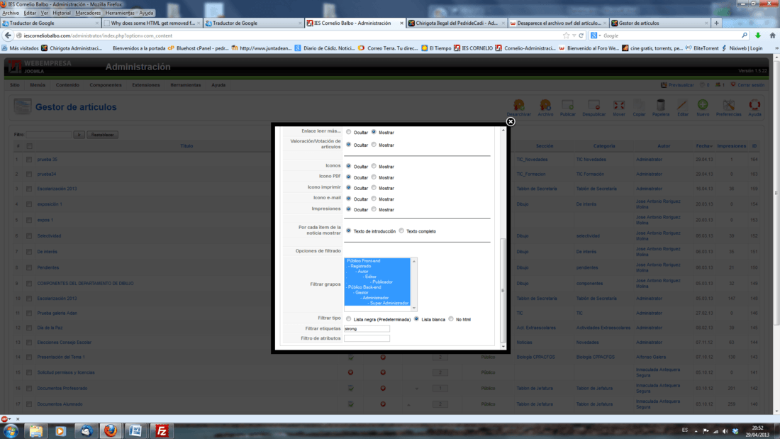Open Word from the taskbar
This screenshot has width=780, height=439.
click(135, 431)
